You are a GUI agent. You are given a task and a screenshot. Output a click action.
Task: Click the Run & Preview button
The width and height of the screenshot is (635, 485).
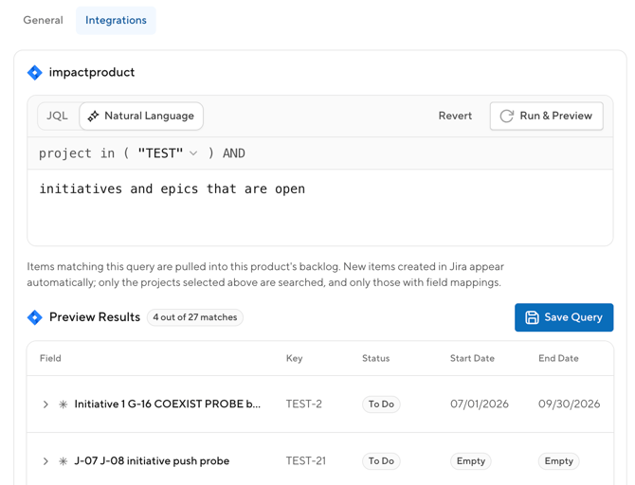point(546,116)
